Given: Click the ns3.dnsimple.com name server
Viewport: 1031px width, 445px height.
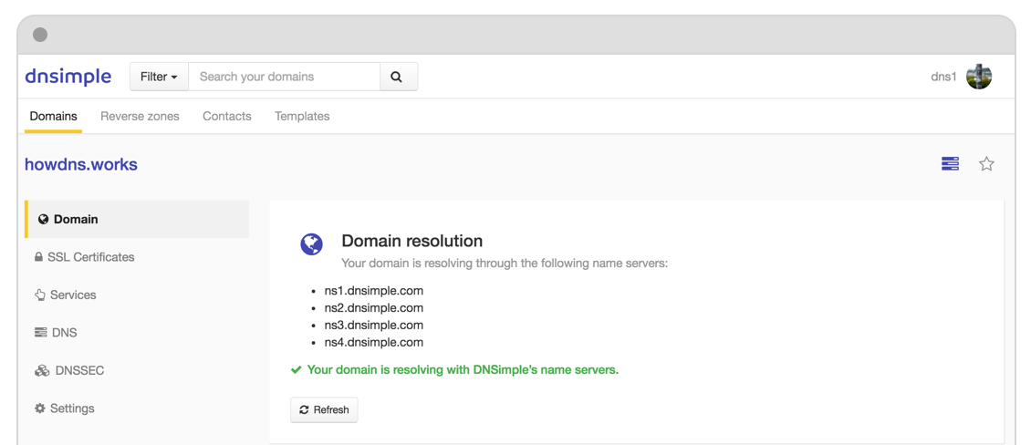Looking at the screenshot, I should (x=373, y=325).
